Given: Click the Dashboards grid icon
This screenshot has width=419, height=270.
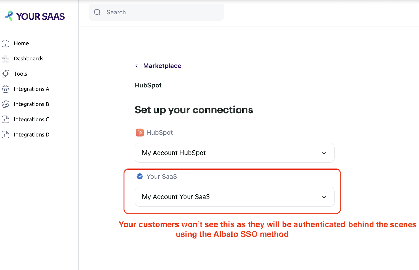Looking at the screenshot, I should point(5,58).
